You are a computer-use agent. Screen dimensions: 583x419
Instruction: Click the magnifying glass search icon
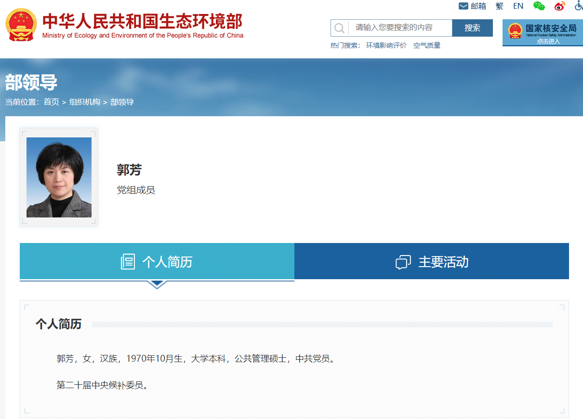pos(340,28)
